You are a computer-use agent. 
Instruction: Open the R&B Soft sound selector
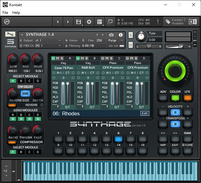click(88, 68)
